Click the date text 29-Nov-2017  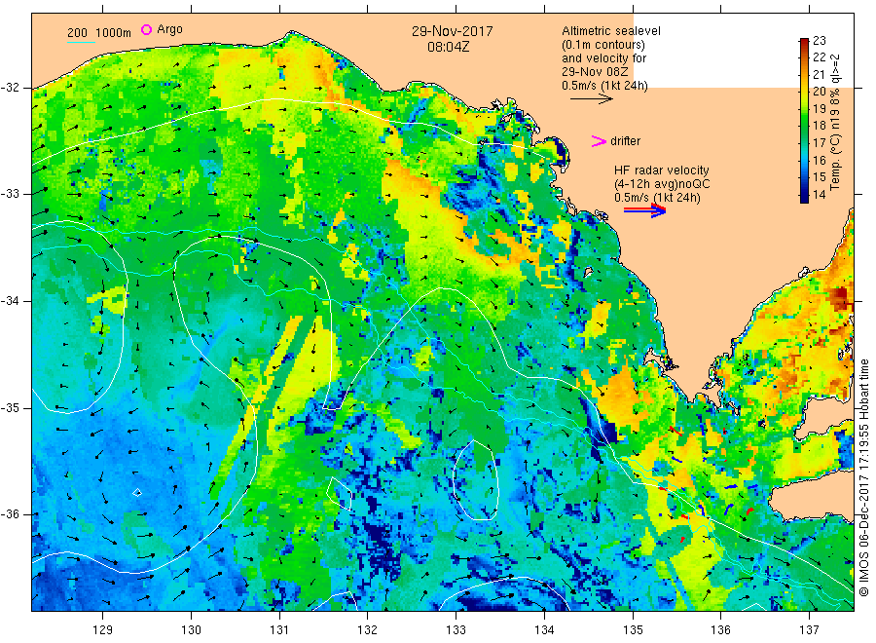tap(453, 31)
